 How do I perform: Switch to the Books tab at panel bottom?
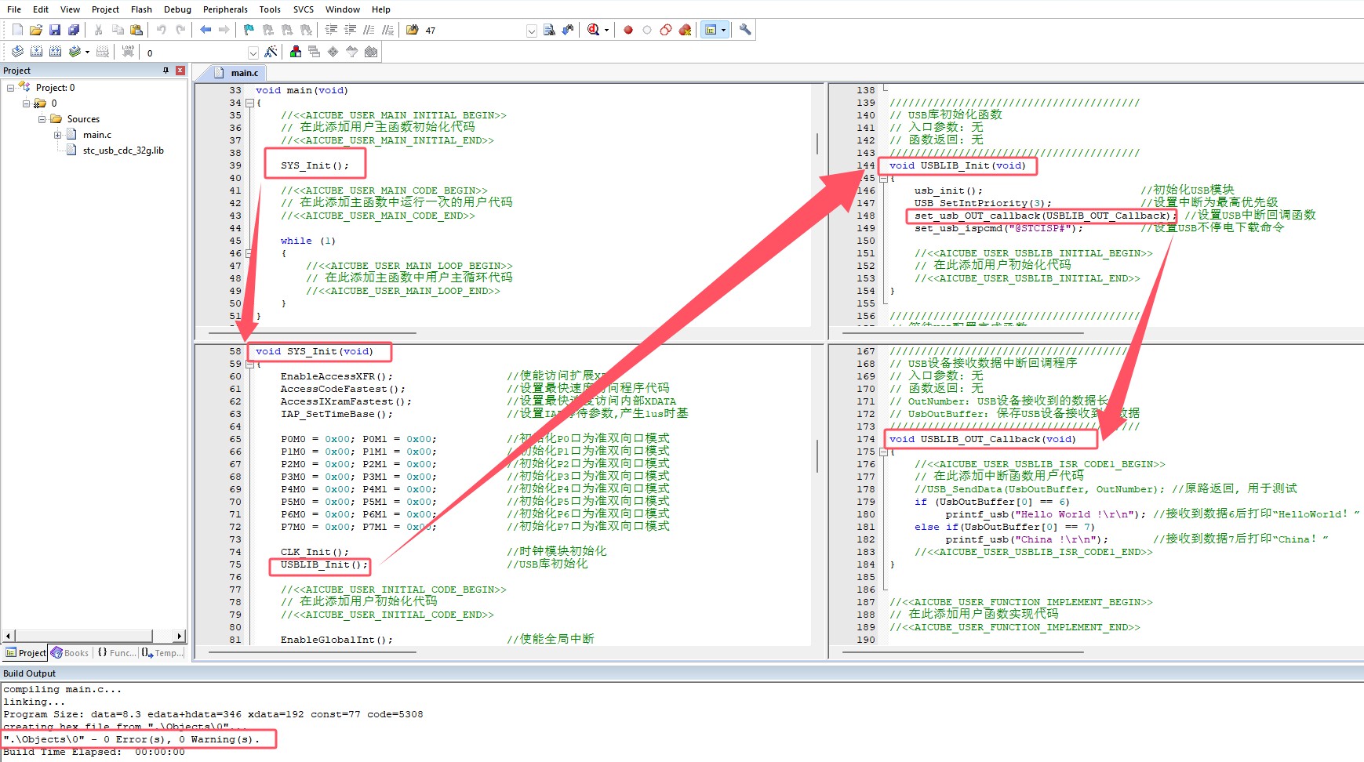coord(70,653)
